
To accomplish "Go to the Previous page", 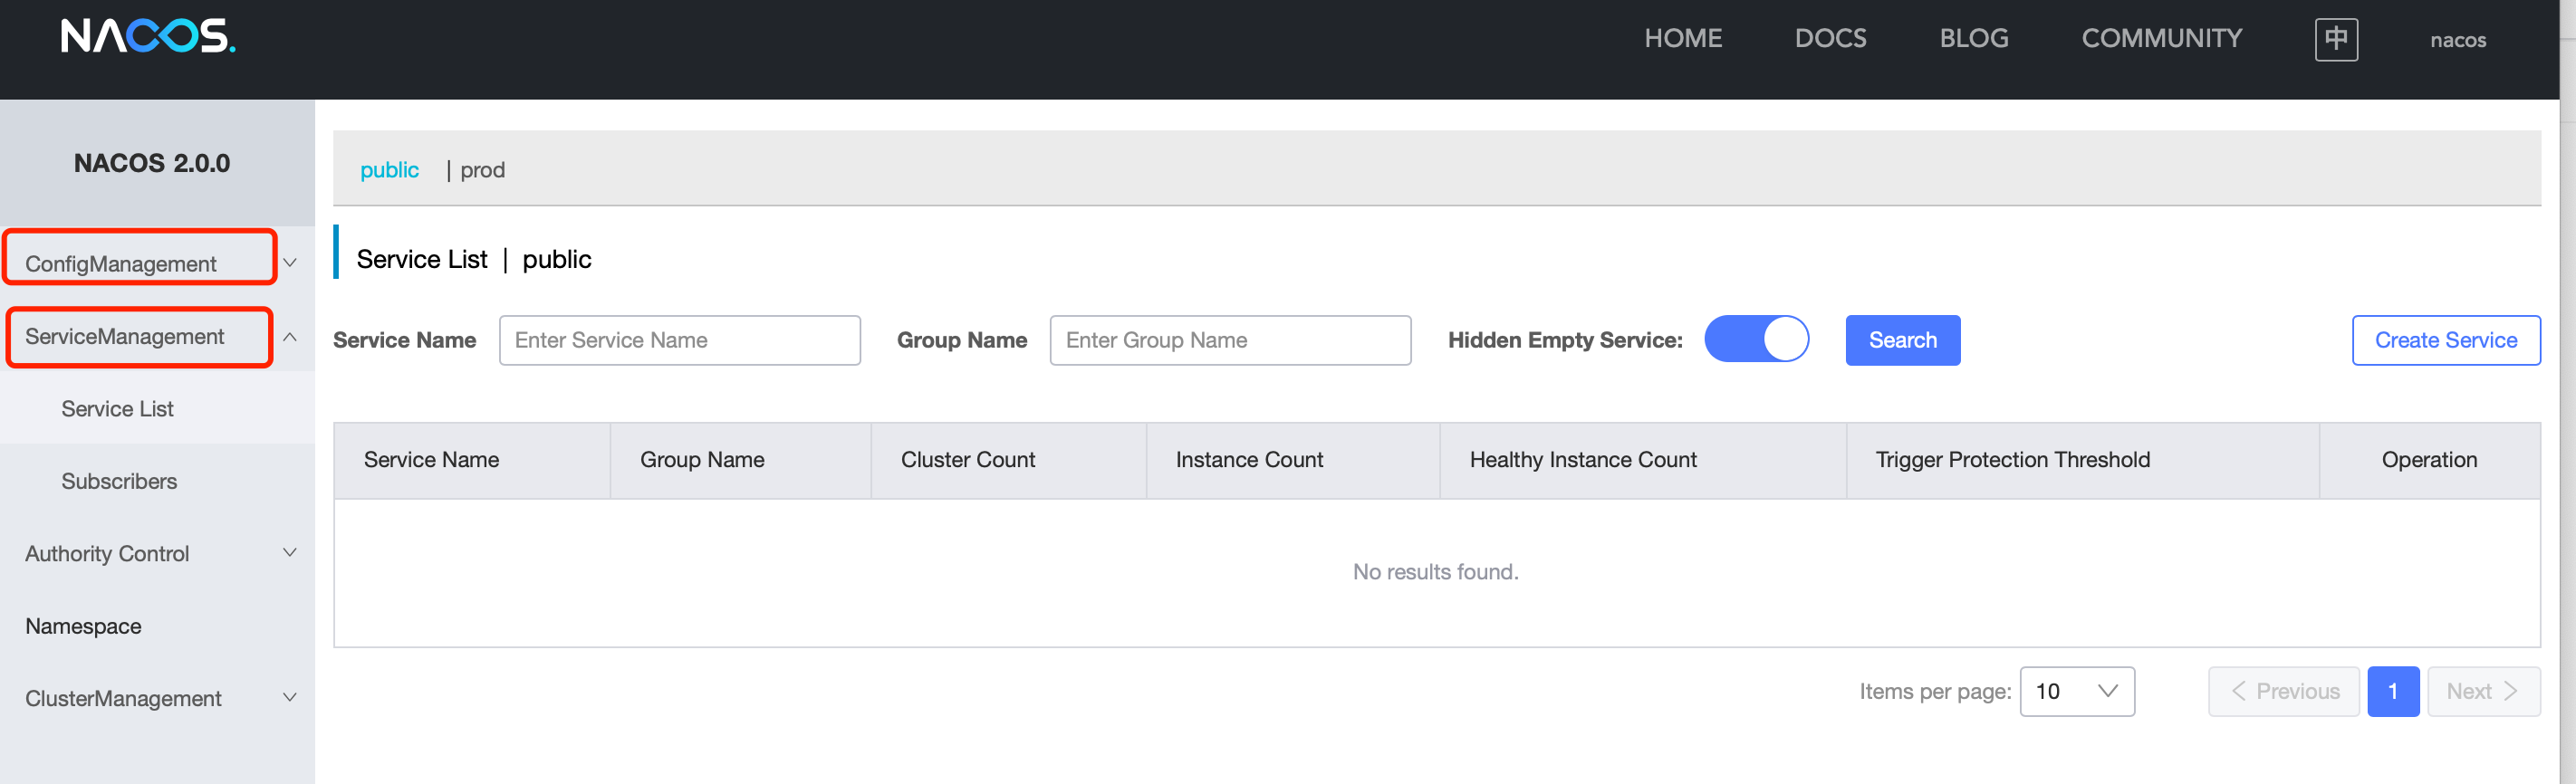I will [x=2283, y=691].
